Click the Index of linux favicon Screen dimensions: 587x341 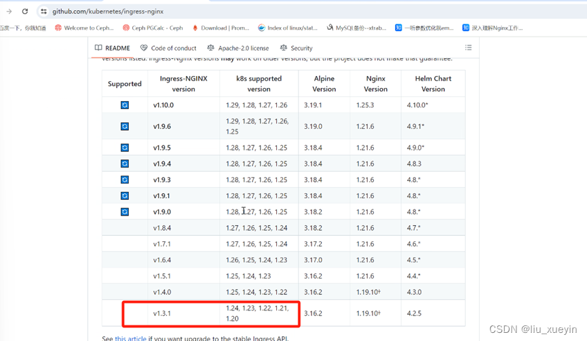261,28
